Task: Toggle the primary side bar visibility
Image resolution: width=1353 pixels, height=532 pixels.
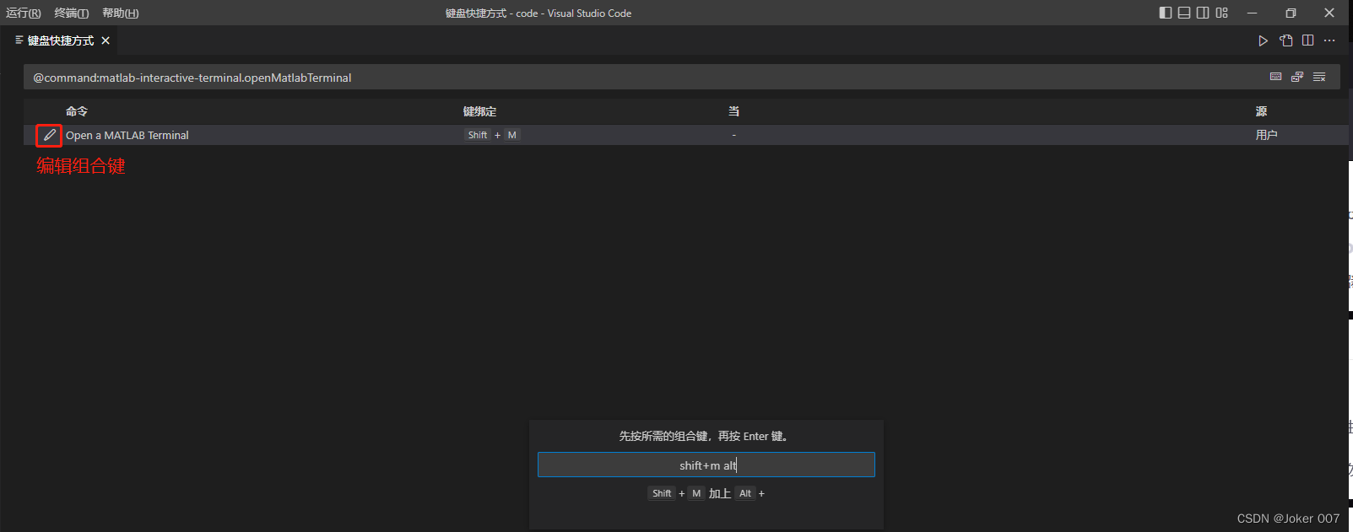Action: click(x=1166, y=13)
